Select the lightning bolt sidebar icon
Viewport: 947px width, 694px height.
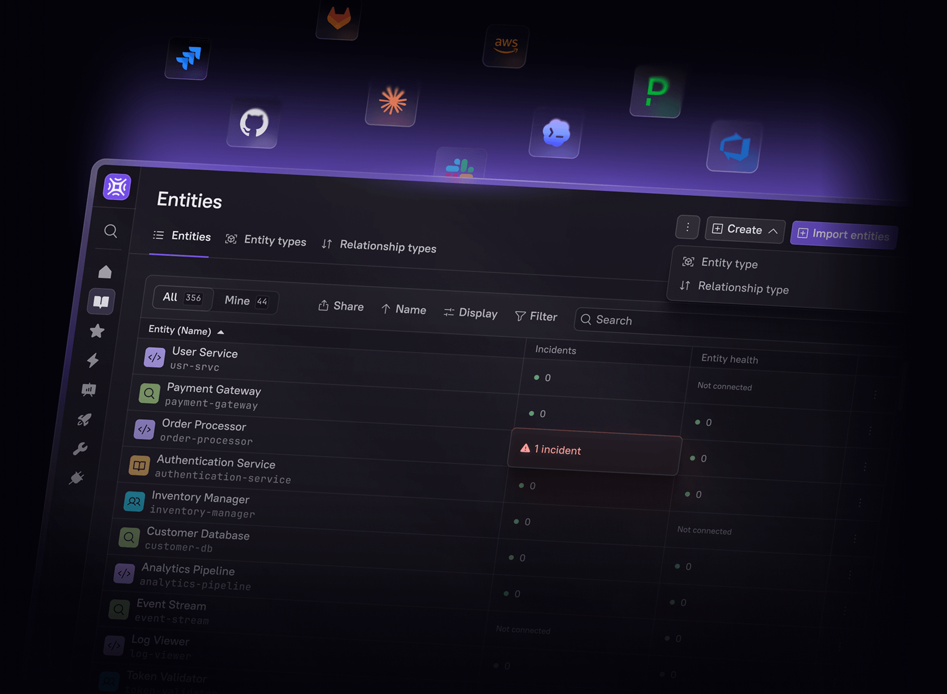click(x=93, y=360)
